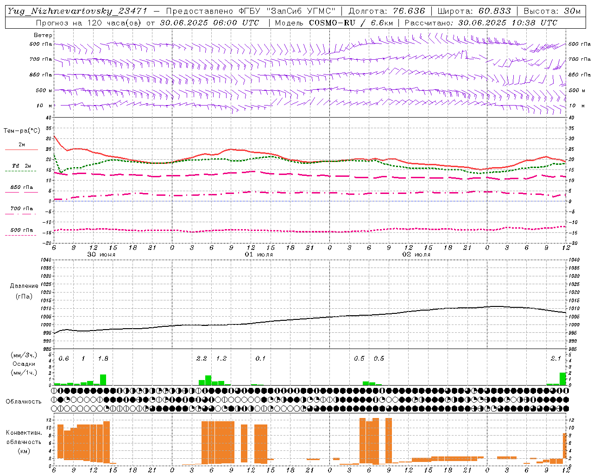
Task: Select the longitude value Долгота: 76.636
Action: click(x=387, y=11)
